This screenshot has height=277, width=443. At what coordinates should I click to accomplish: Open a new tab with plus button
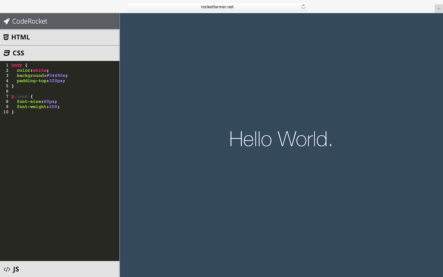click(439, 9)
